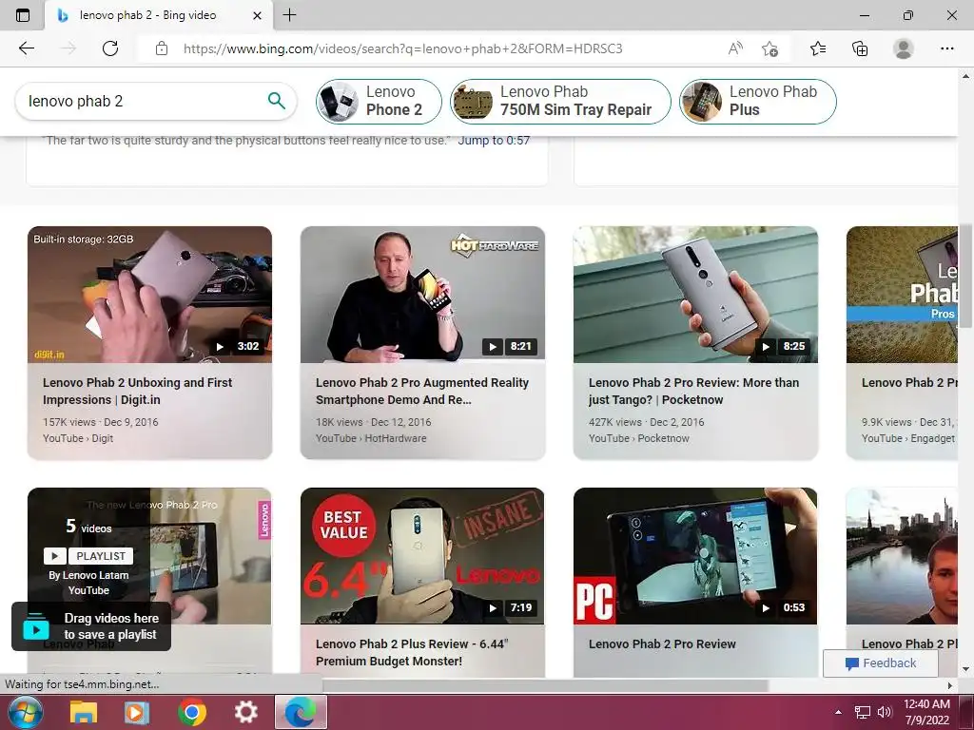Image resolution: width=974 pixels, height=730 pixels.
Task: Click play icon on HotHardware video thumbnail
Action: [492, 346]
